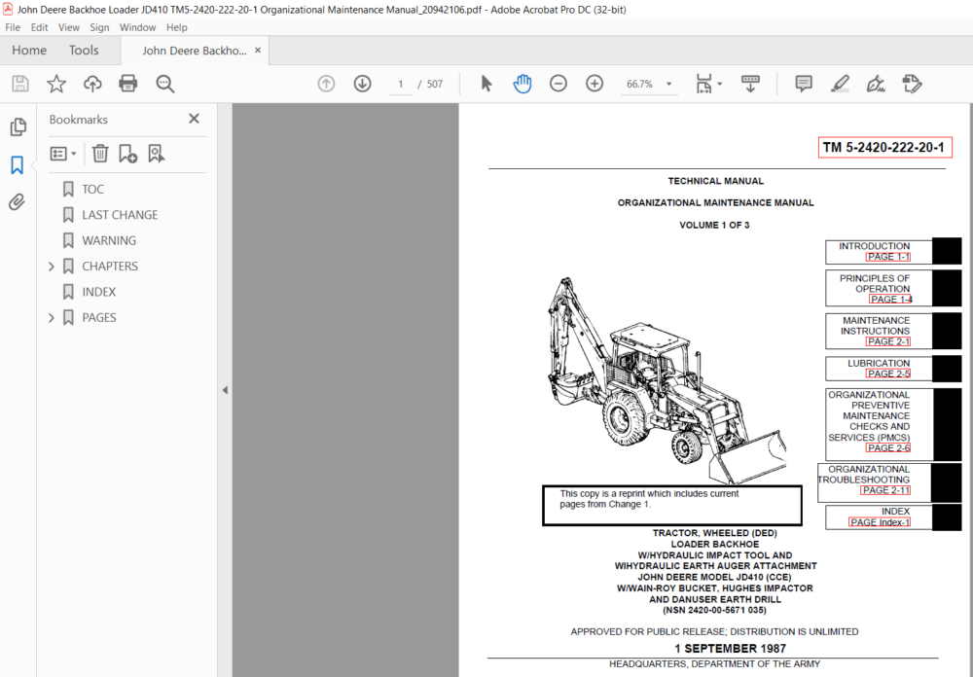Select the Highlight text pen icon
This screenshot has height=677, width=973.
840,84
